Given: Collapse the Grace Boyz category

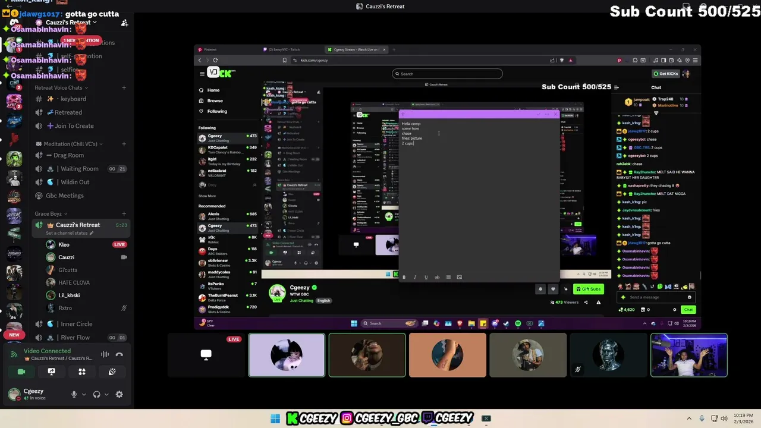Looking at the screenshot, I should (x=51, y=214).
